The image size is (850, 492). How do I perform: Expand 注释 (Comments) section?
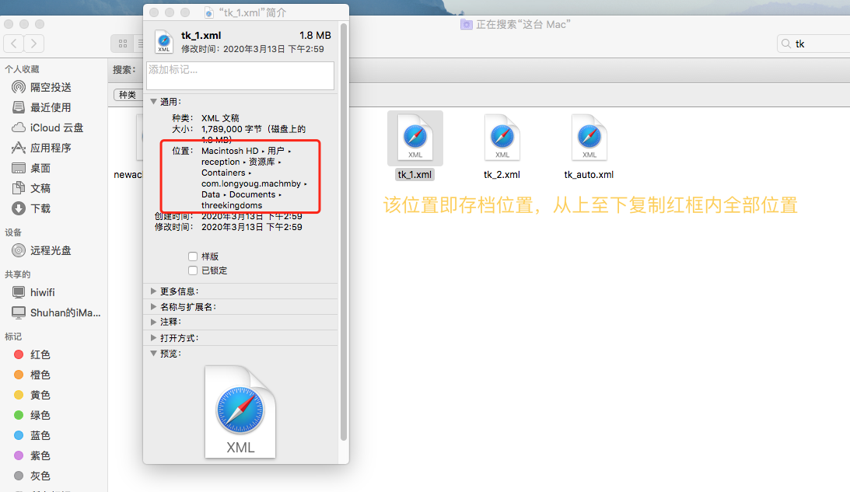pyautogui.click(x=153, y=322)
